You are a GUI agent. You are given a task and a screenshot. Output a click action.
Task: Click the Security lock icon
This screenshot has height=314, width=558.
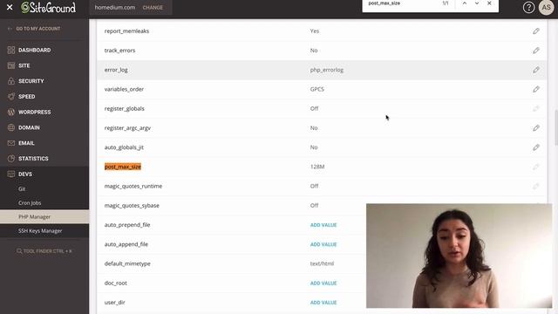[x=11, y=81]
